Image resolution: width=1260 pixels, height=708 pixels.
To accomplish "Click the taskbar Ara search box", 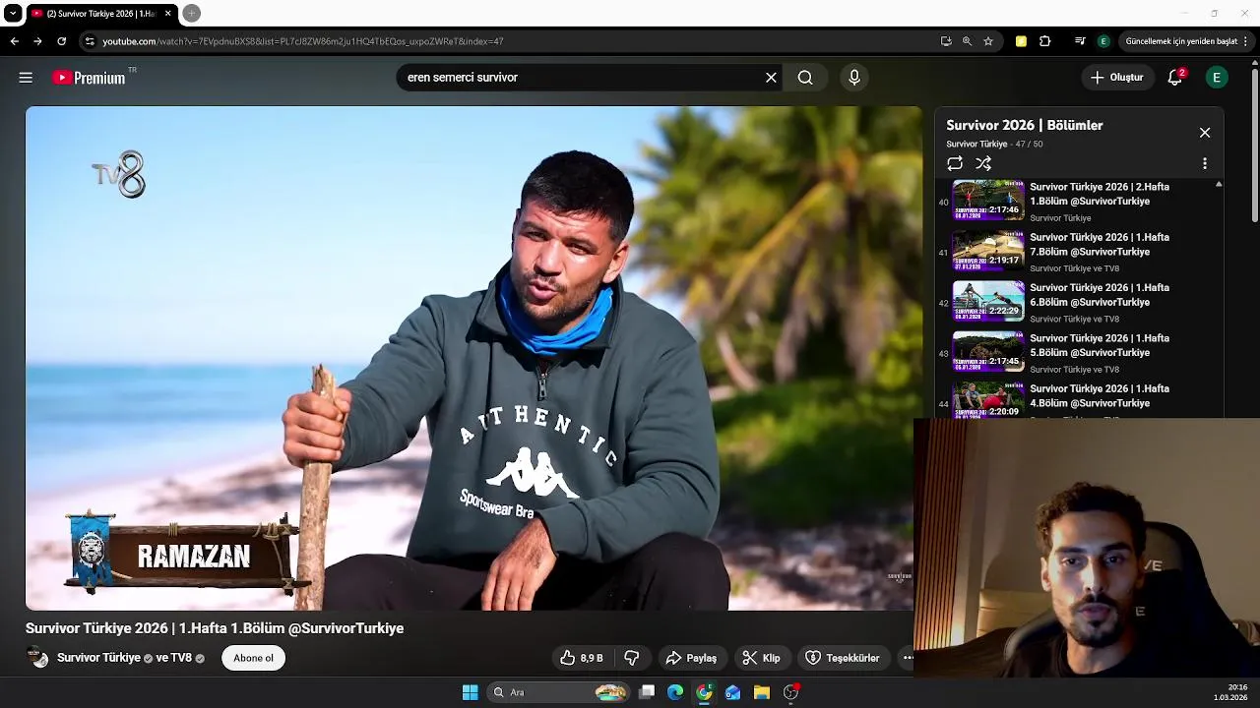I will [x=559, y=692].
